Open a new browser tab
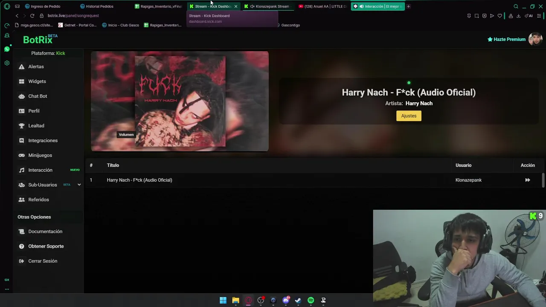 [408, 6]
